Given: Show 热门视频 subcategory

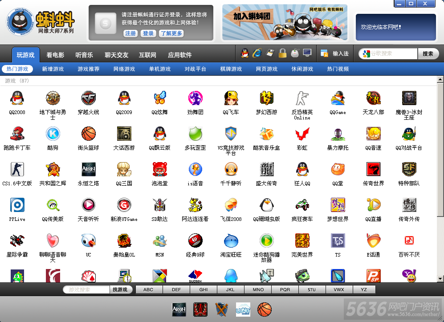Looking at the screenshot, I should coord(338,69).
